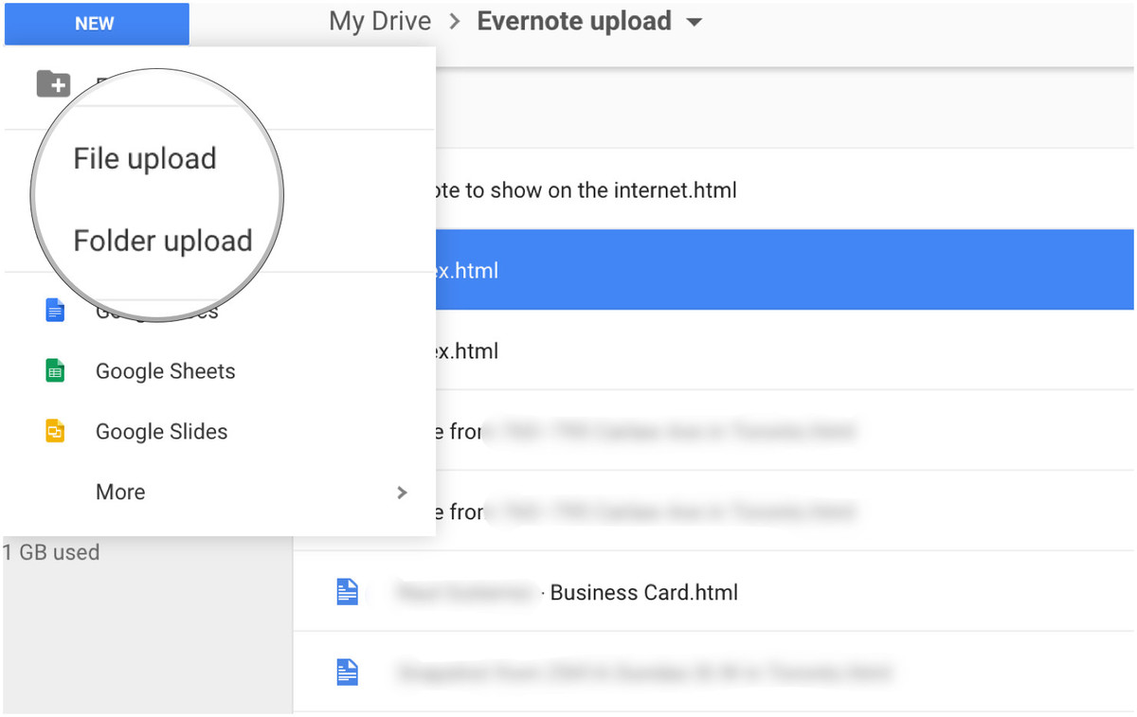Screen dimensions: 1137x717
Task: Click the blue NEW button
Action: (96, 24)
